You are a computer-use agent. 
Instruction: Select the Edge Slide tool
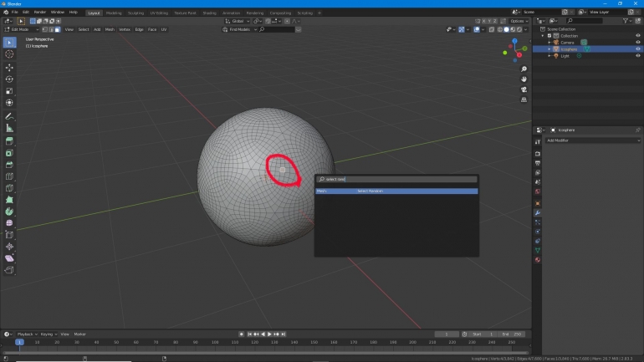click(9, 235)
